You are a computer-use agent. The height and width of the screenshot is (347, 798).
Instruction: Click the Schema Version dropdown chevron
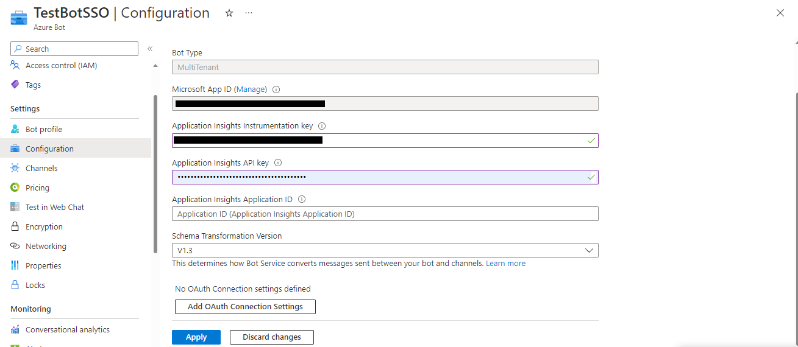[x=589, y=250]
